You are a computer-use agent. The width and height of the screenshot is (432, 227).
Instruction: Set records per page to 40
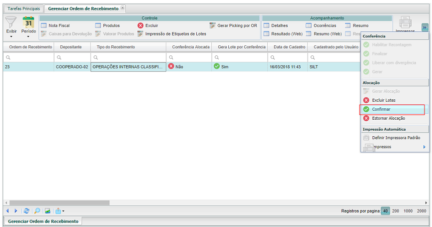[x=386, y=211]
